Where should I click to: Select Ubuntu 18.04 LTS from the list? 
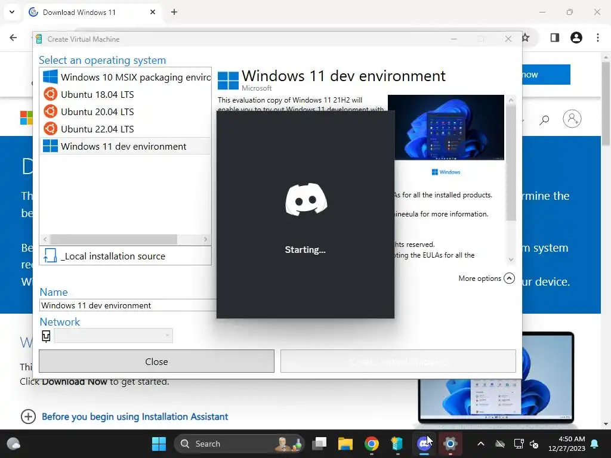[125, 94]
